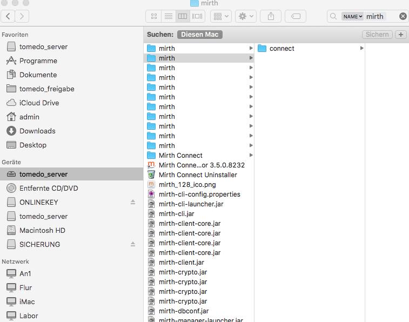
Task: Select column view button
Action: coord(183,16)
